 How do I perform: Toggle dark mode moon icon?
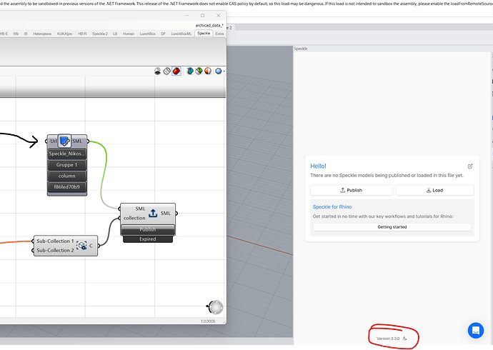(405, 339)
